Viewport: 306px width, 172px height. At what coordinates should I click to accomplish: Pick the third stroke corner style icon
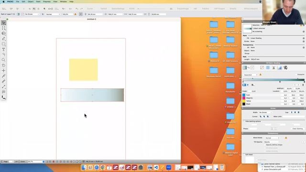click(x=268, y=117)
